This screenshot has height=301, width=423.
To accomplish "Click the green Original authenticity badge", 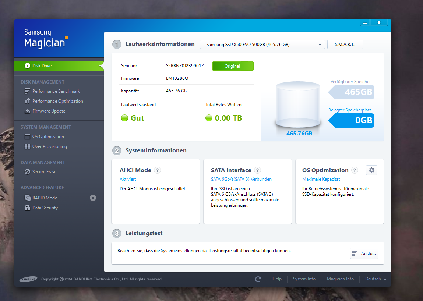I will coord(233,66).
